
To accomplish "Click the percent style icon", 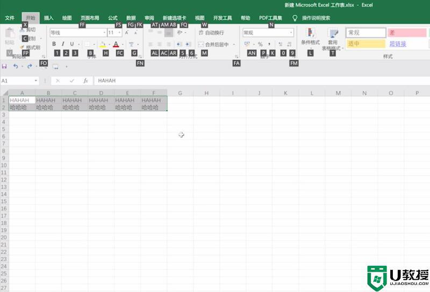I will [260, 44].
